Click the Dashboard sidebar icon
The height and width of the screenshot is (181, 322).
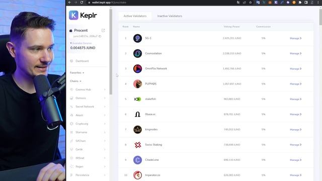coord(71,61)
